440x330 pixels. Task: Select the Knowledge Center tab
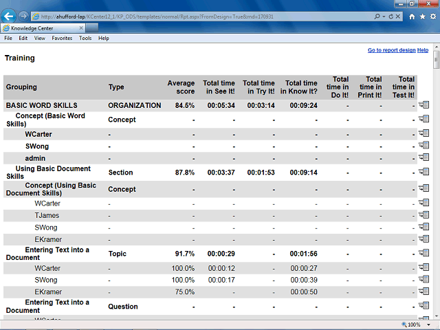(x=43, y=27)
